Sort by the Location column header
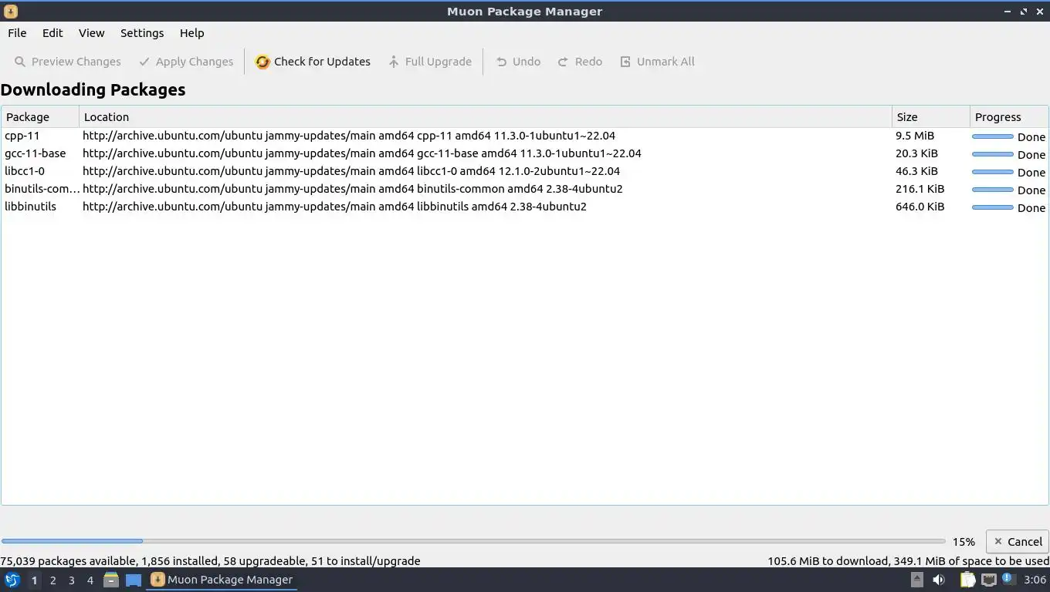 click(x=485, y=117)
